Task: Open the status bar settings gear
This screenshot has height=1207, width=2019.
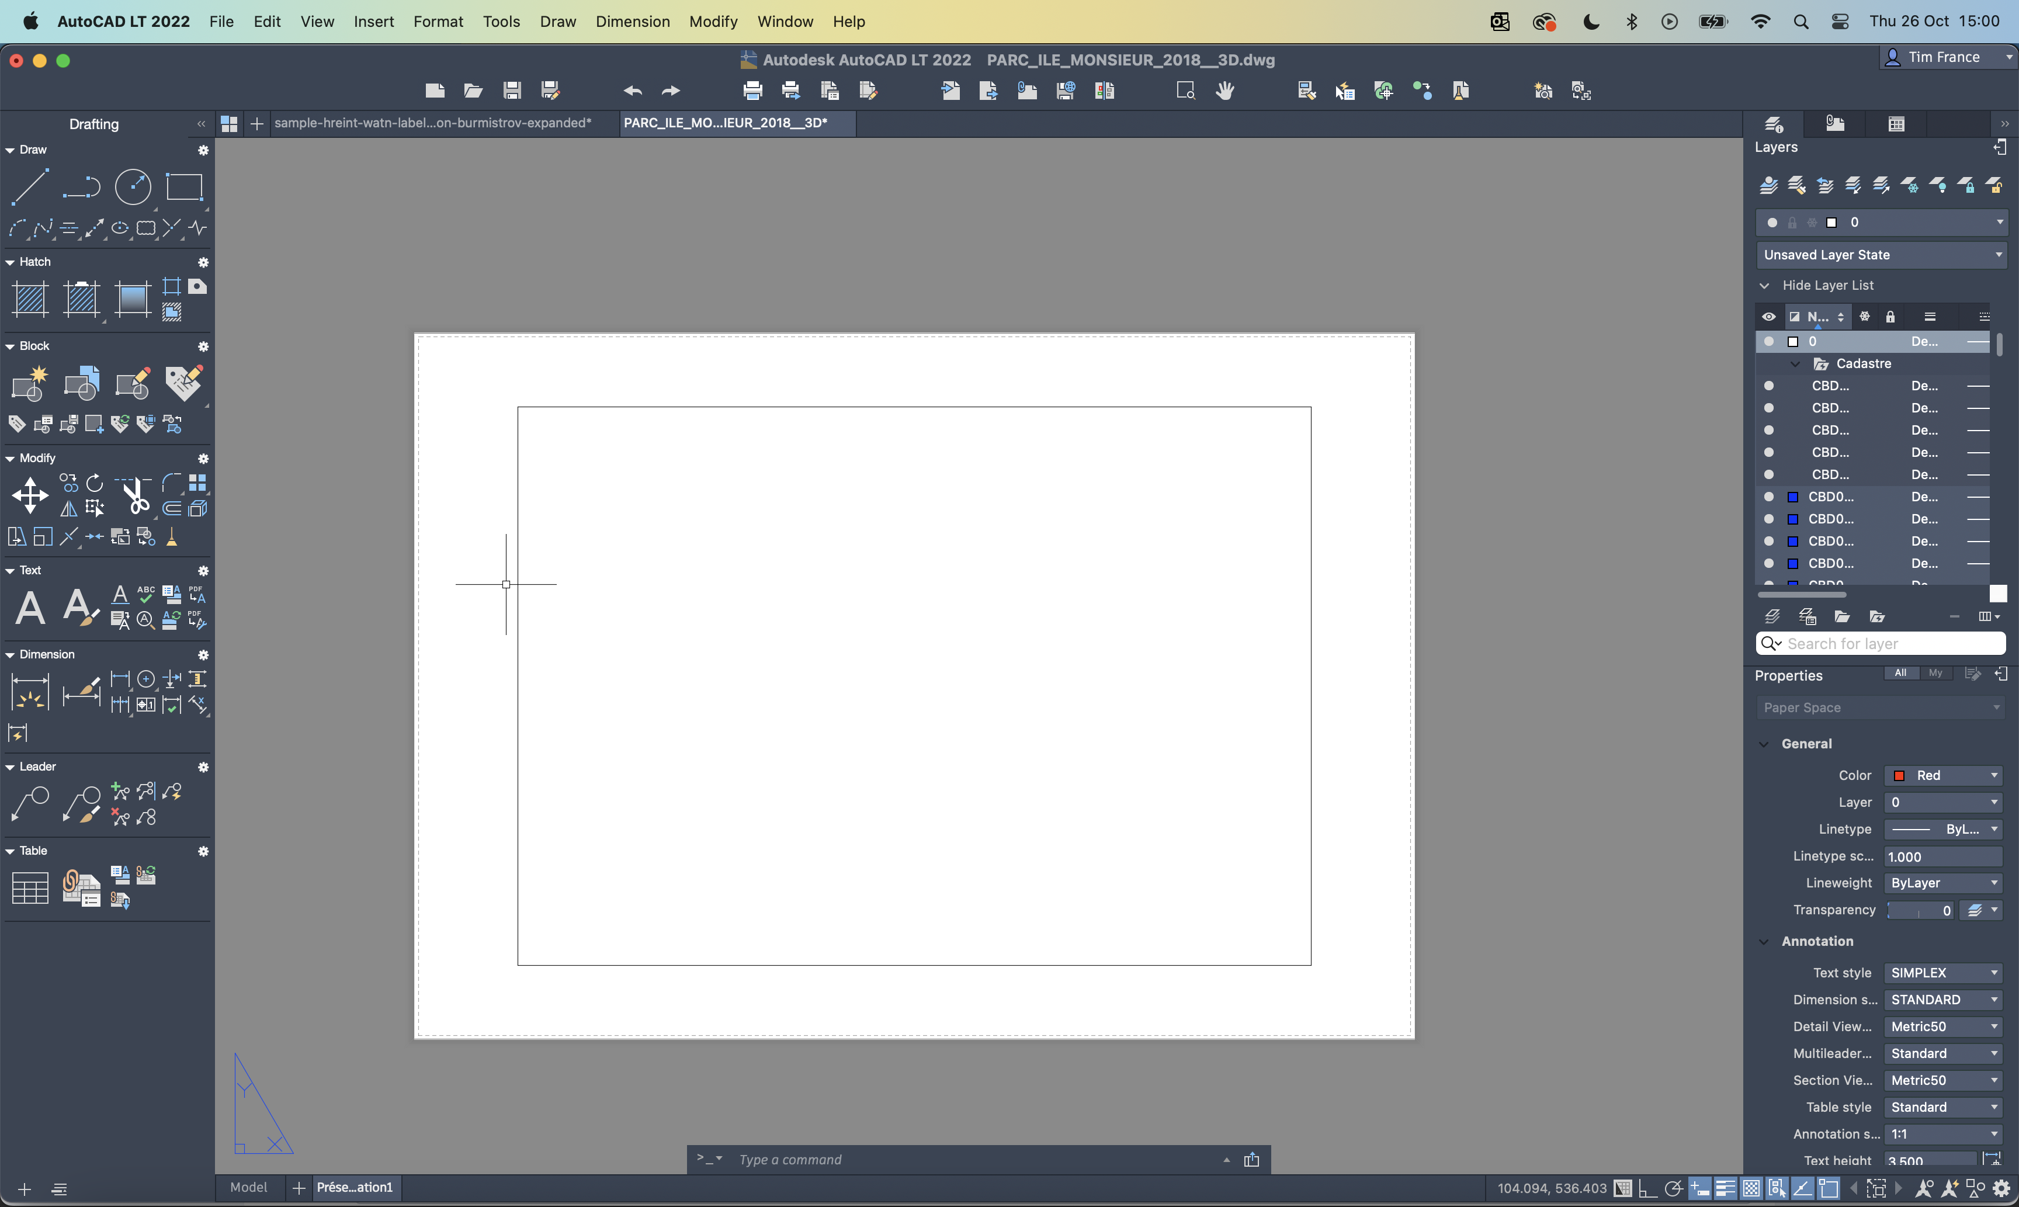Action: click(x=2002, y=1188)
